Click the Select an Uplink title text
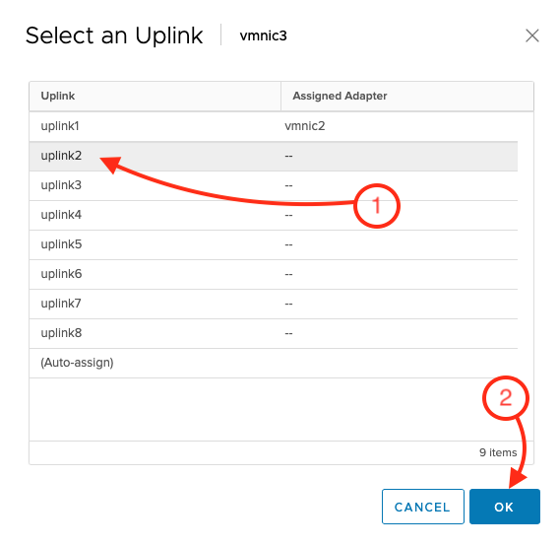Image resolution: width=559 pixels, height=546 pixels. pos(114,35)
